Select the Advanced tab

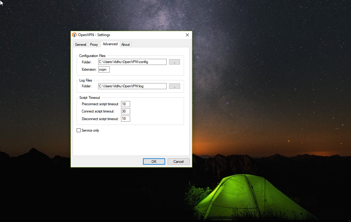pos(110,44)
